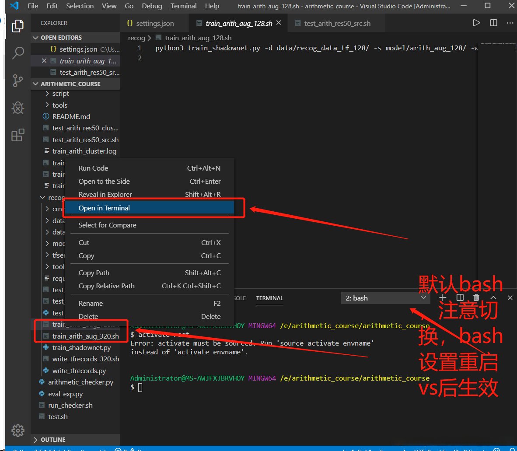Open the Debug view bug icon
Screen dimensions: 517x451
click(x=17, y=108)
